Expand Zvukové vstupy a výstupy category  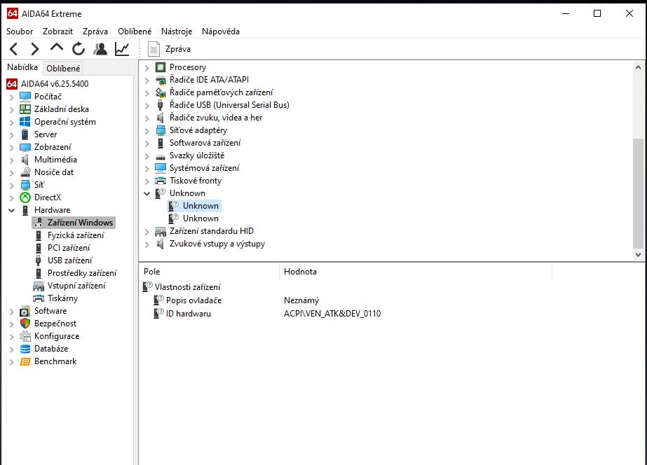tap(147, 244)
